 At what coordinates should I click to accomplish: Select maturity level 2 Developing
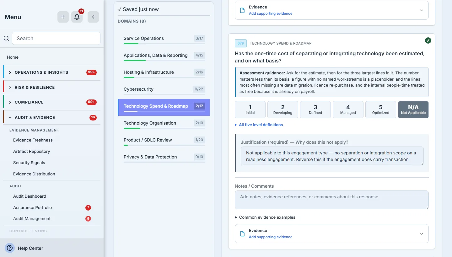pyautogui.click(x=283, y=110)
